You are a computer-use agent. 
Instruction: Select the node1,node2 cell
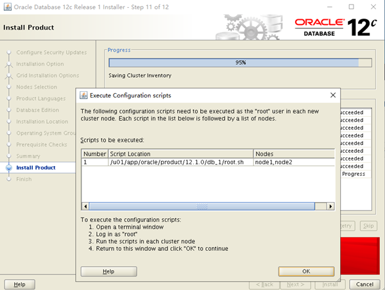coord(294,162)
